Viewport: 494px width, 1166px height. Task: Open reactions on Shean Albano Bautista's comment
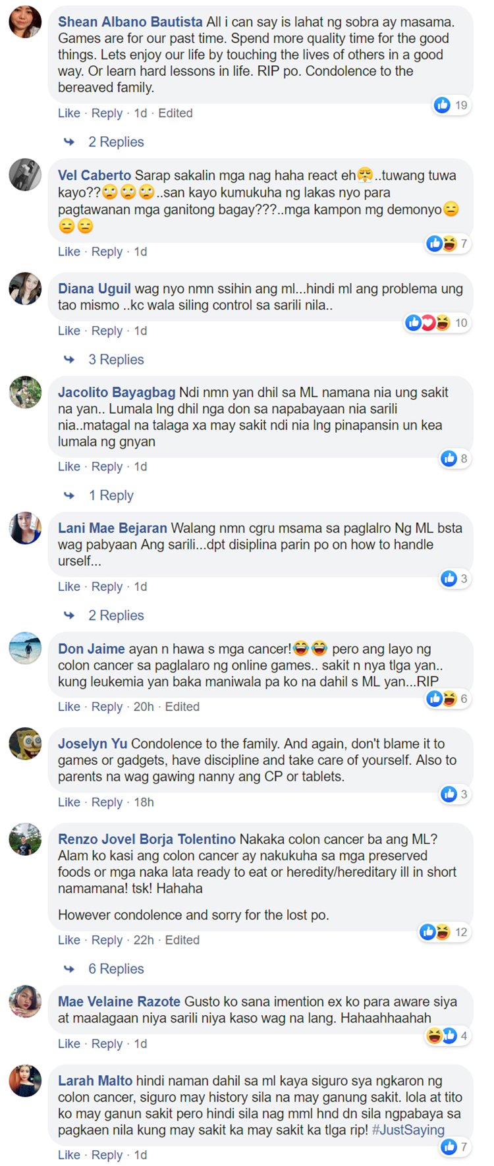451,105
